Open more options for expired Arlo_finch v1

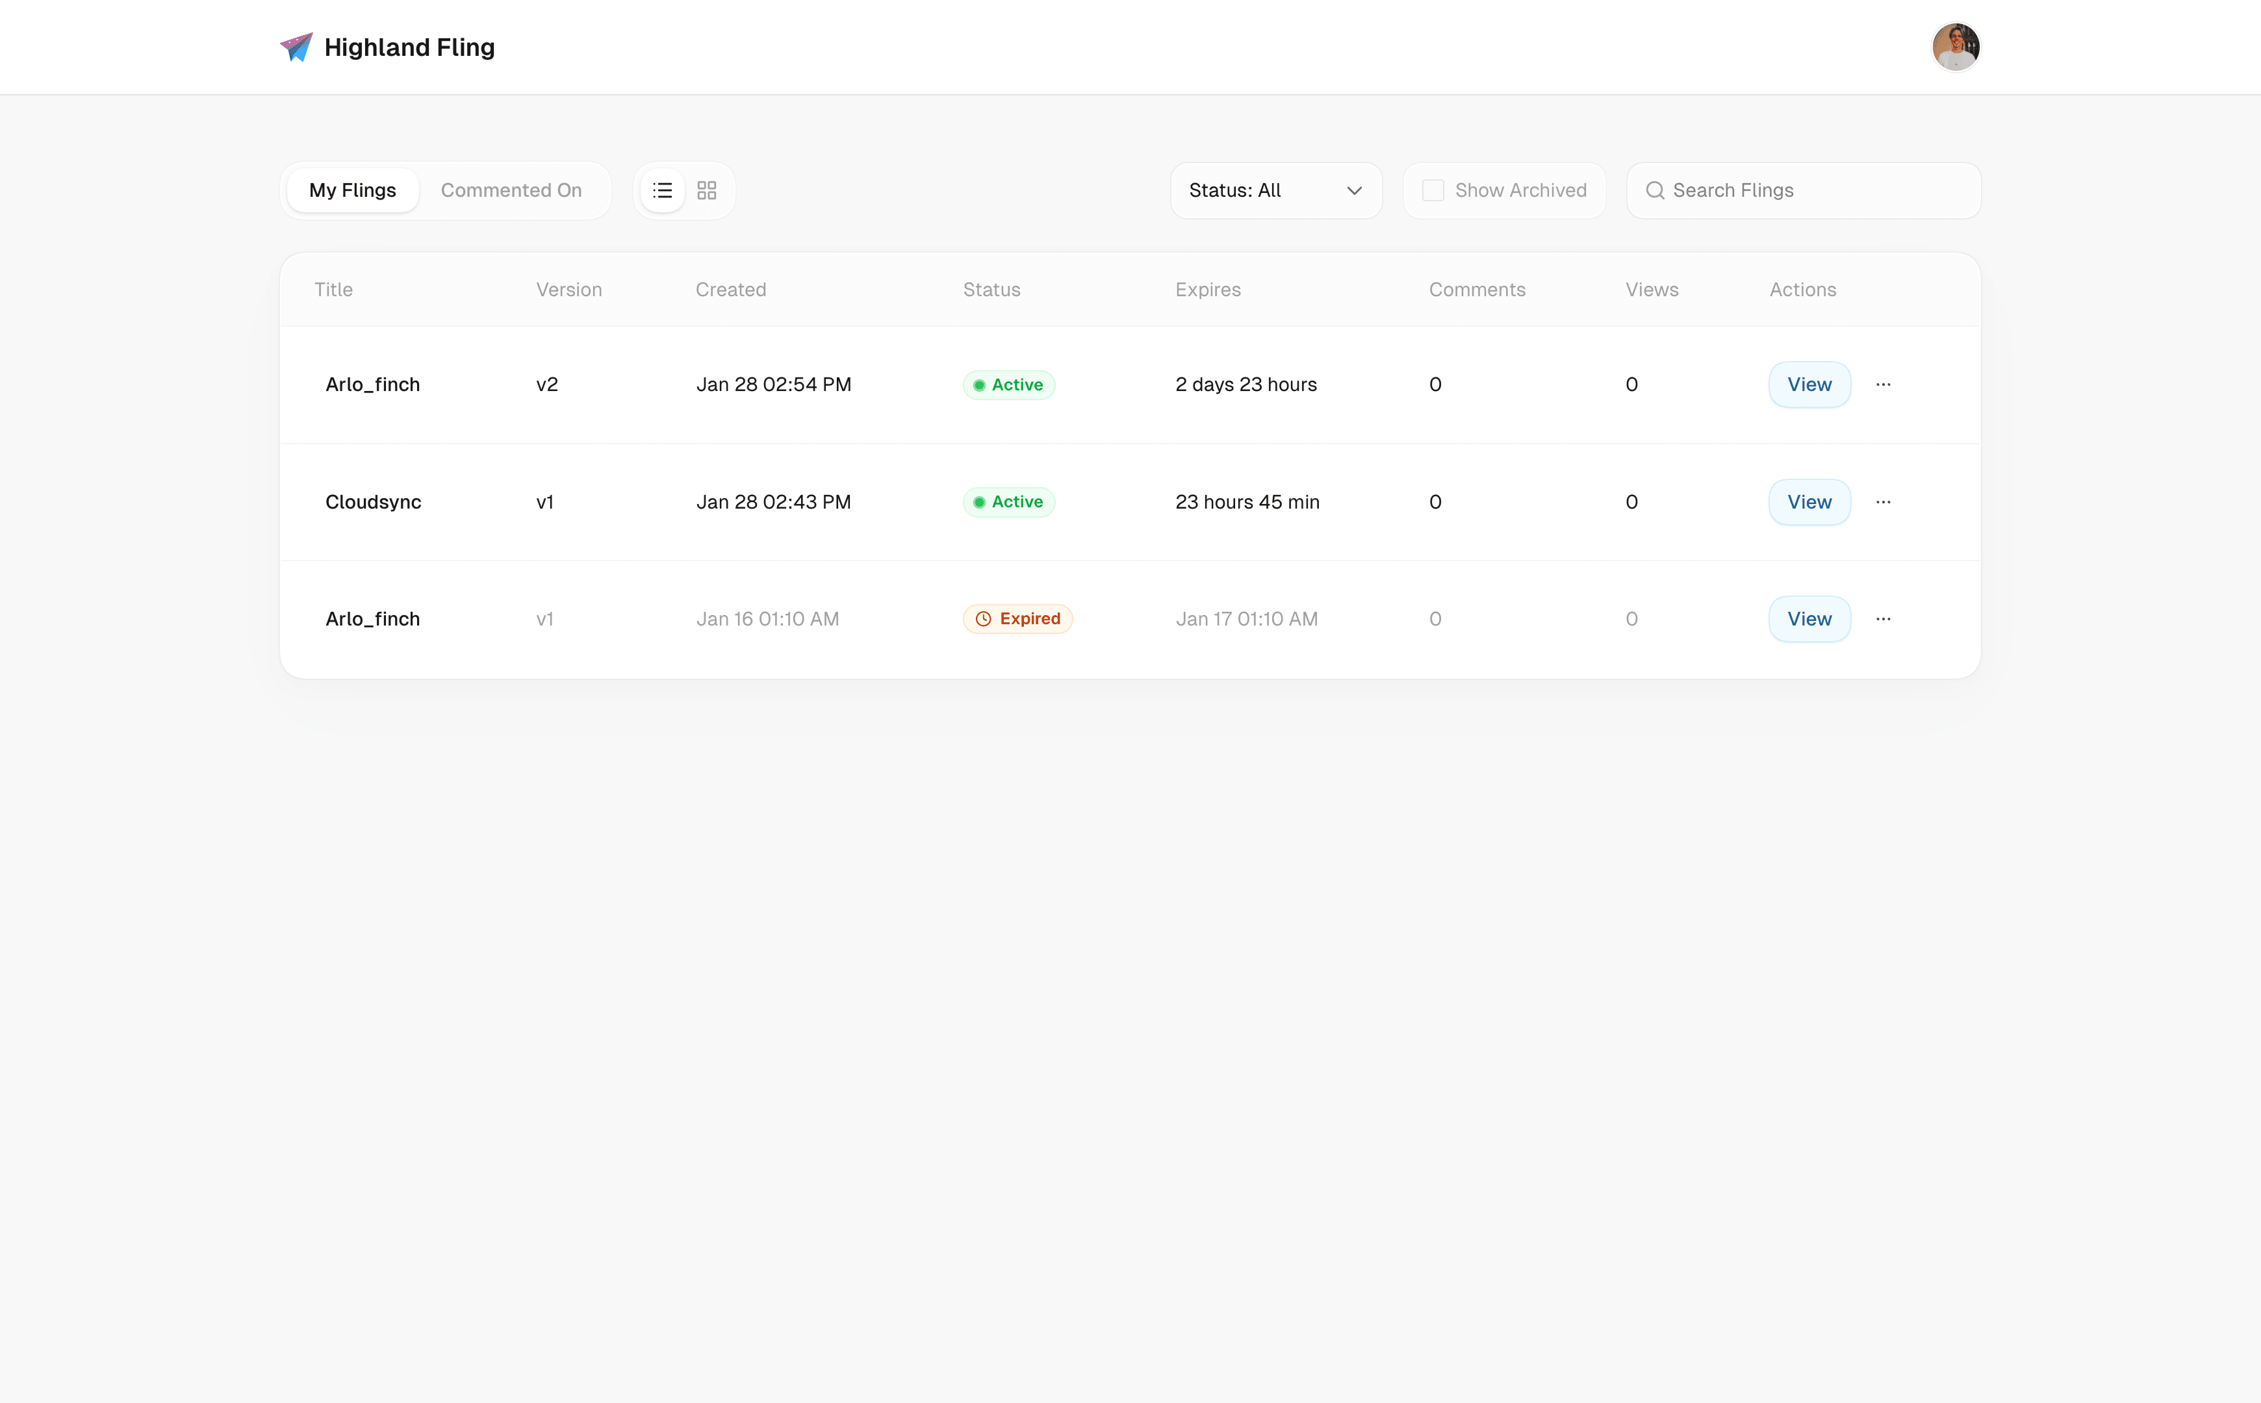tap(1882, 619)
